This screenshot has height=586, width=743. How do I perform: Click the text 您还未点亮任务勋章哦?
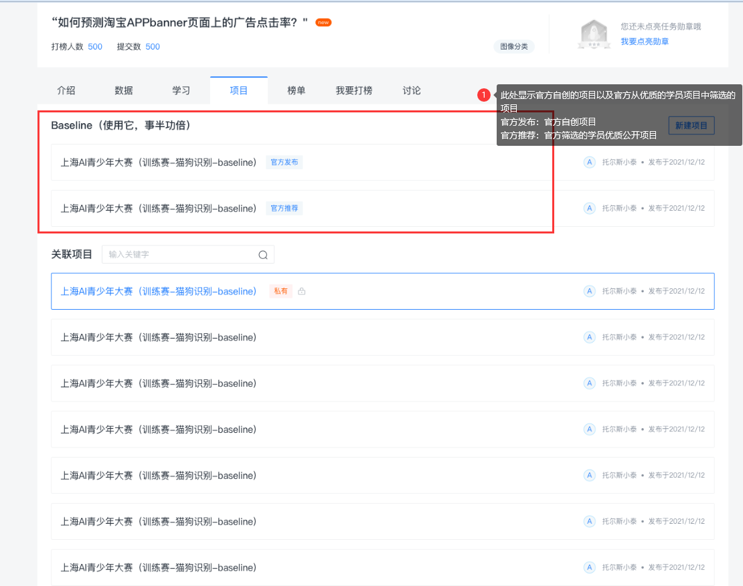(661, 27)
